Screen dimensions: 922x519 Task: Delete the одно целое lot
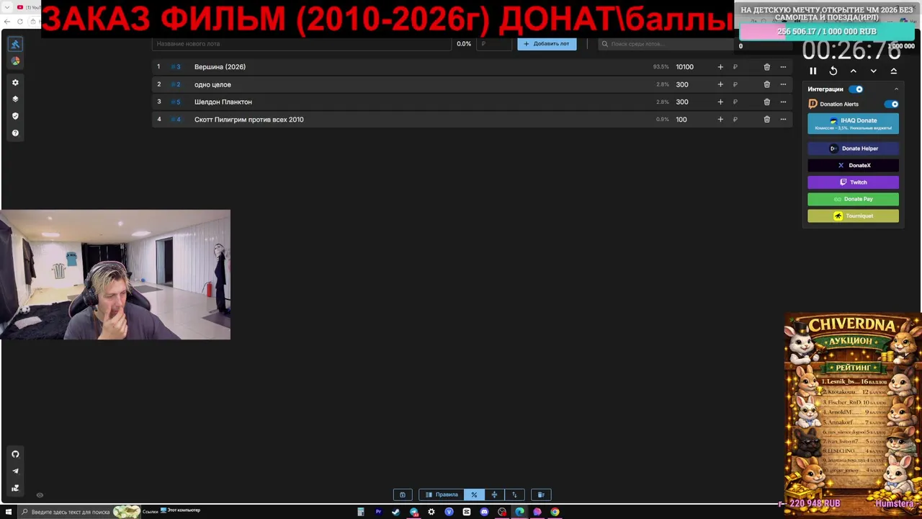click(766, 84)
